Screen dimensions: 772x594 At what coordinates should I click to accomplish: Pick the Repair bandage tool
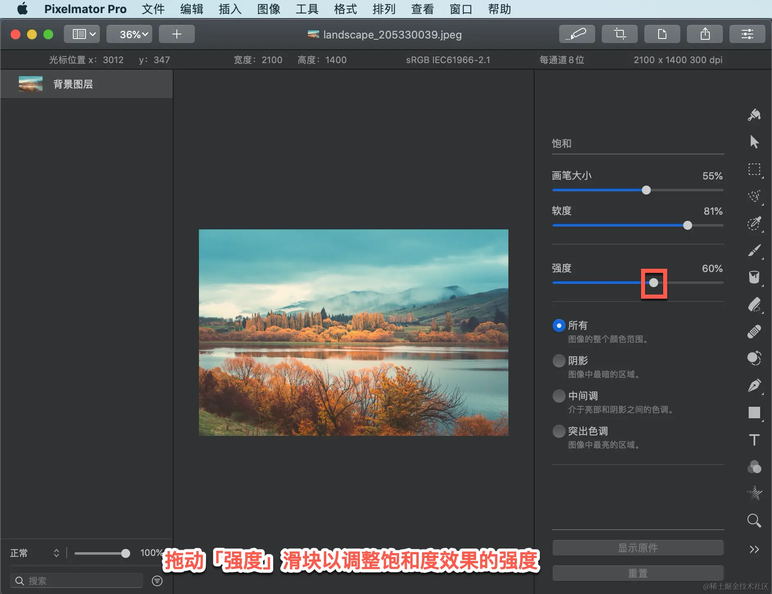(754, 331)
